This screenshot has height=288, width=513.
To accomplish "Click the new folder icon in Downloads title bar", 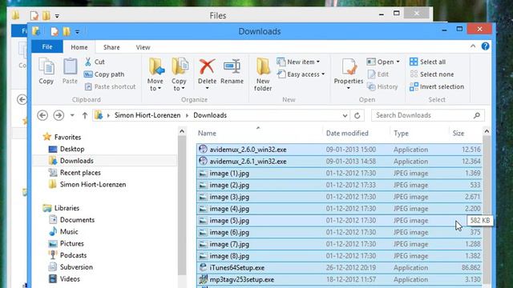I will pyautogui.click(x=67, y=32).
